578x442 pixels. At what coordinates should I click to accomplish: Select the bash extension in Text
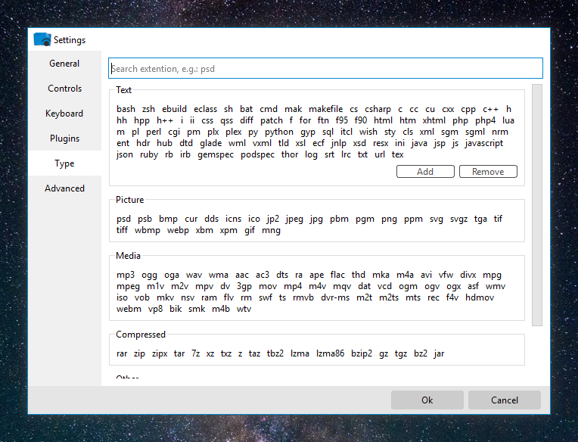click(x=126, y=109)
